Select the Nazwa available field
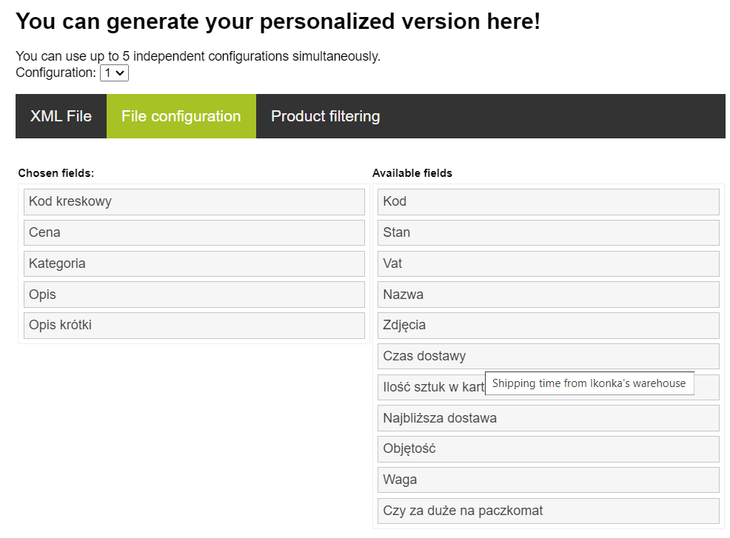The width and height of the screenshot is (730, 538). tap(549, 295)
